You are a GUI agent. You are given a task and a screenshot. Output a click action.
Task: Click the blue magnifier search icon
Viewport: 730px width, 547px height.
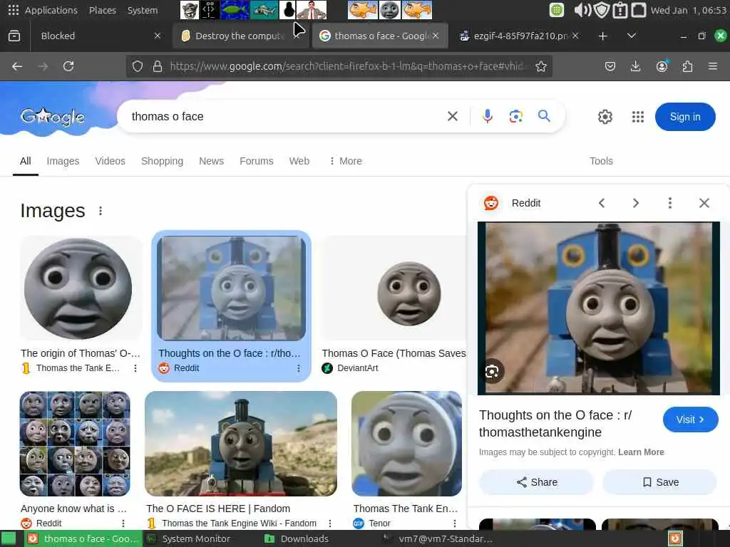(x=544, y=116)
